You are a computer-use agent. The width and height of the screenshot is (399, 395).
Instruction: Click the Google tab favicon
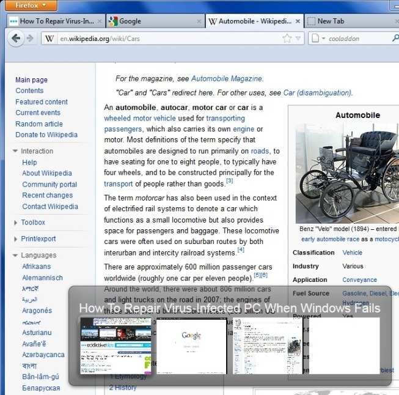click(113, 21)
